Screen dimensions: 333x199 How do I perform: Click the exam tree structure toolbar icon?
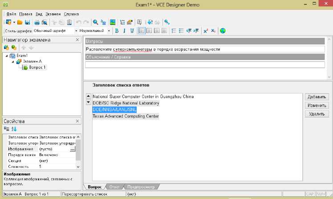pyautogui.click(x=122, y=22)
